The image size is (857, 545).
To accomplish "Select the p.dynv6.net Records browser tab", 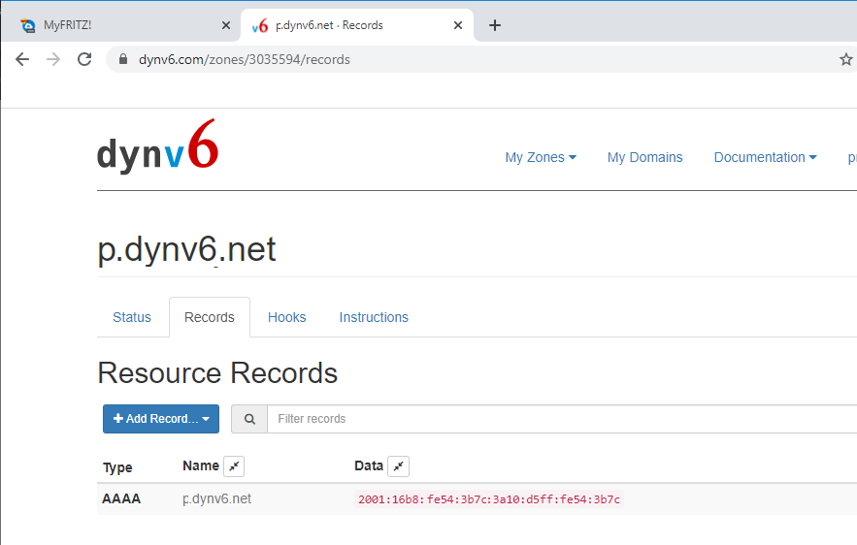I will pyautogui.click(x=357, y=25).
